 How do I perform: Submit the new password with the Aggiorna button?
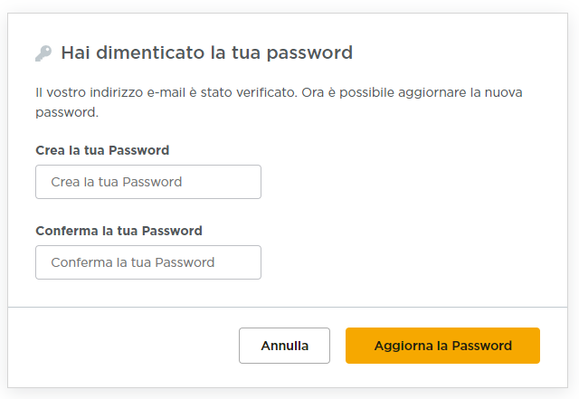(x=442, y=346)
